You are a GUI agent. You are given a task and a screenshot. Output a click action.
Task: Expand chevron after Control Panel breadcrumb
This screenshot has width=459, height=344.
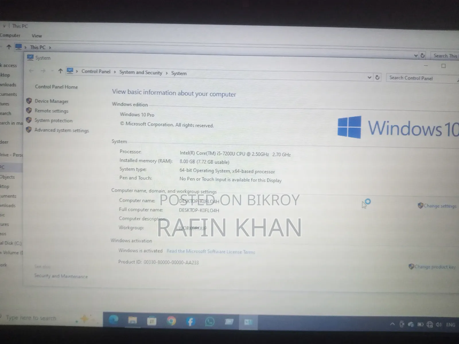pos(115,72)
